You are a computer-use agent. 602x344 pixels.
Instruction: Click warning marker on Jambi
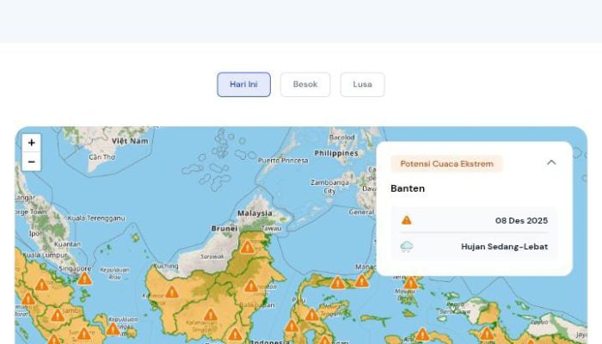pyautogui.click(x=58, y=315)
